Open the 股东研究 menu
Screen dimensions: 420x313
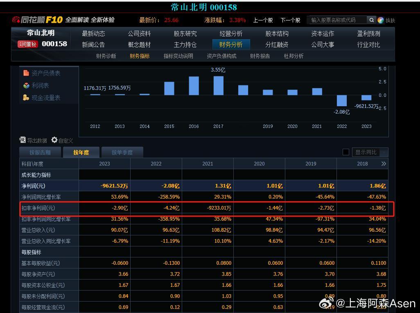click(185, 34)
